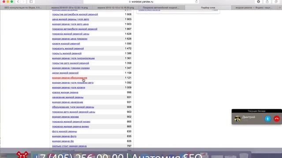Reload the page with the refresh icon
Image resolution: width=282 pixels, height=158 pixels.
click(197, 2)
